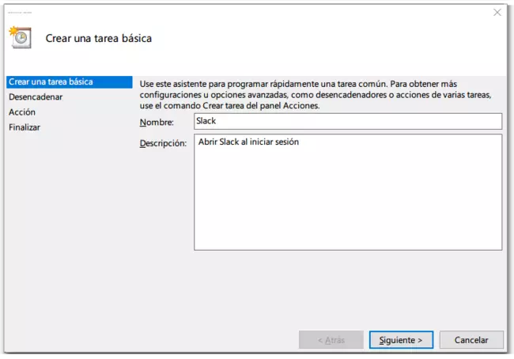The image size is (514, 359).
Task: Click the Task Scheduler clock icon in header
Action: pos(19,37)
